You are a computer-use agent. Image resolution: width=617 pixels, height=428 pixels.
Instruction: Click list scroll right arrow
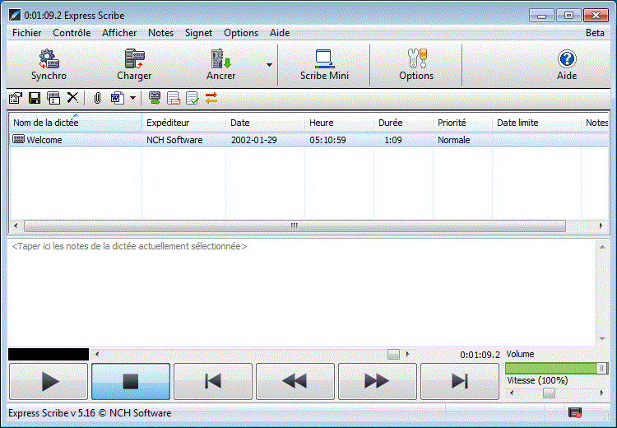tap(601, 226)
